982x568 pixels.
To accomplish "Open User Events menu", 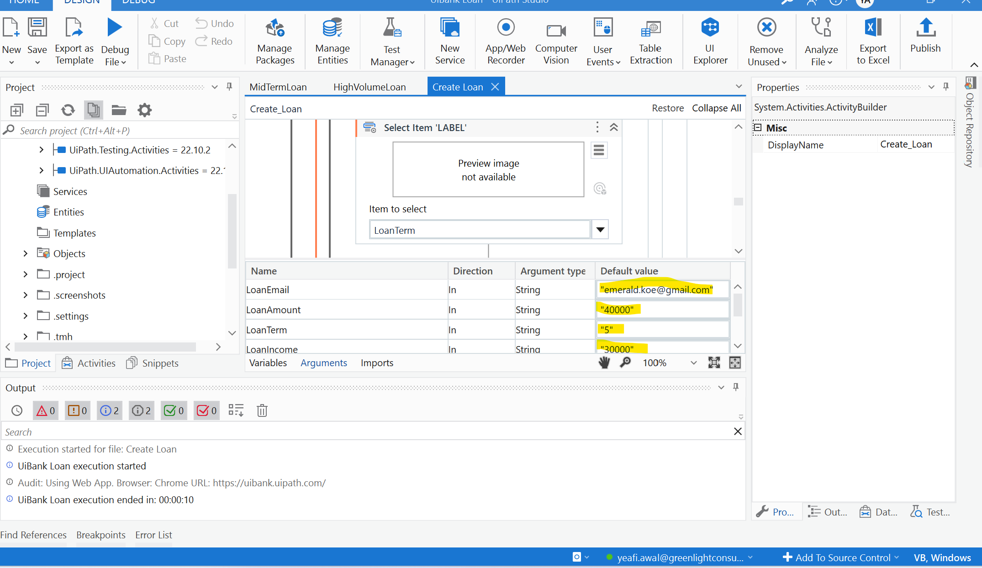I will pyautogui.click(x=603, y=41).
